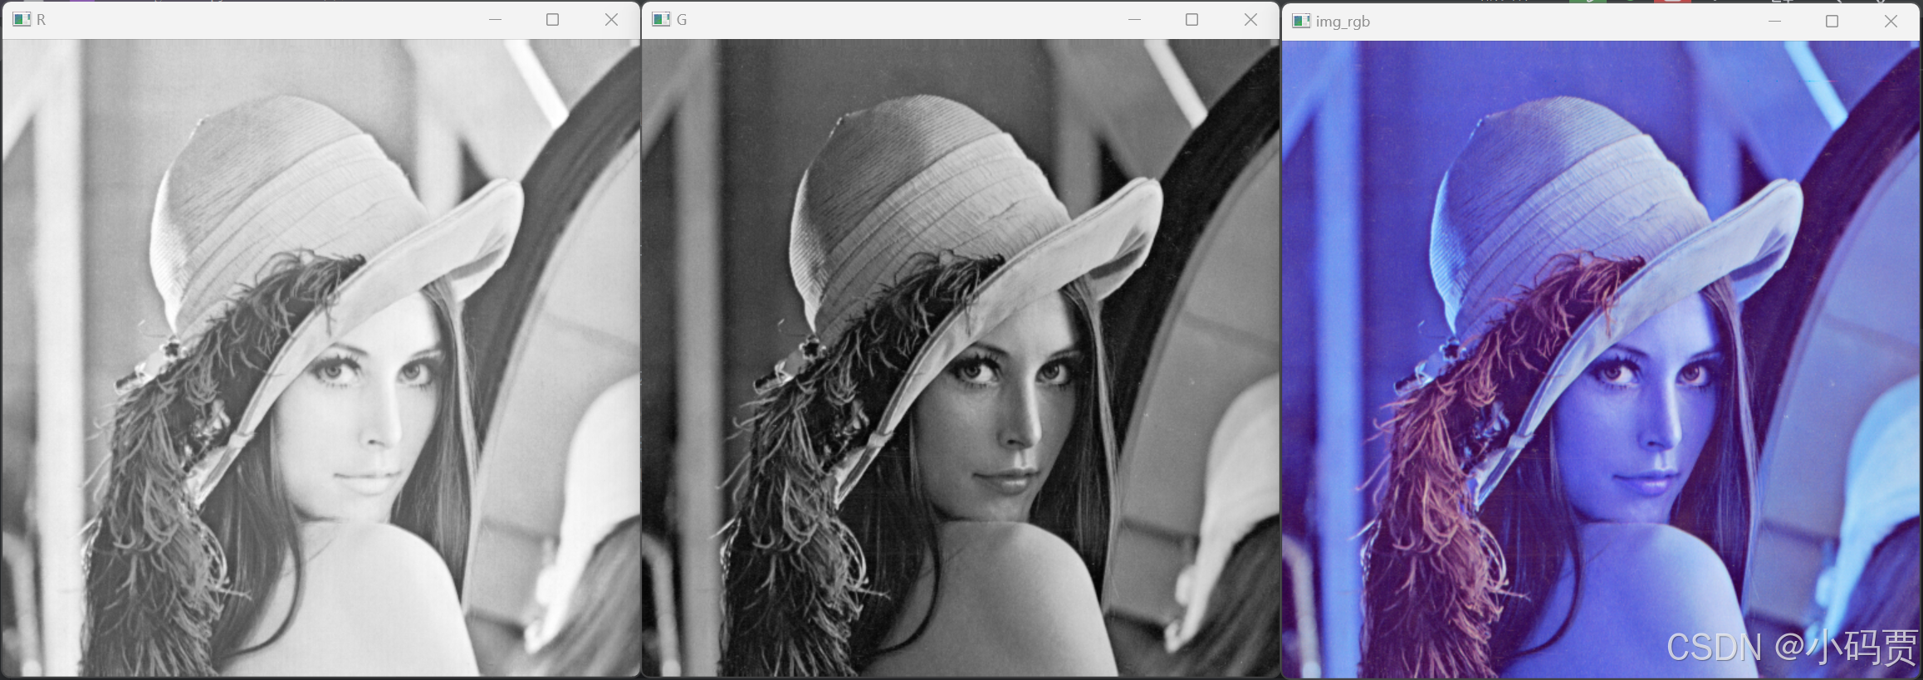
Task: Click the img_rgb title text
Action: point(1343,22)
